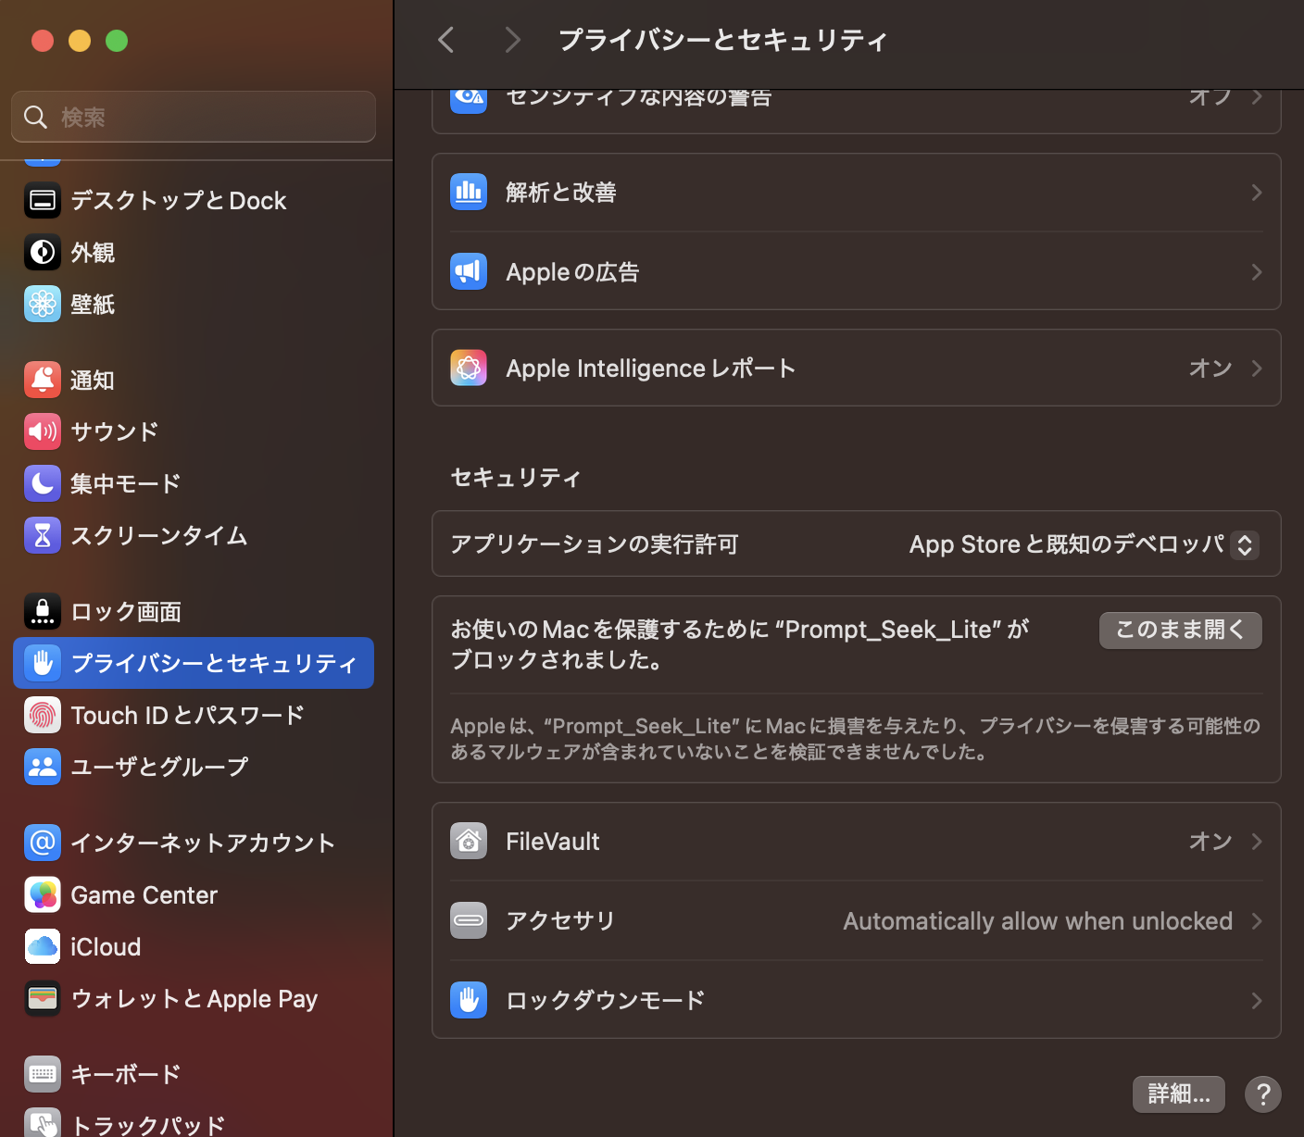Click the 集中モード moon icon
Image resolution: width=1304 pixels, height=1137 pixels.
(43, 483)
